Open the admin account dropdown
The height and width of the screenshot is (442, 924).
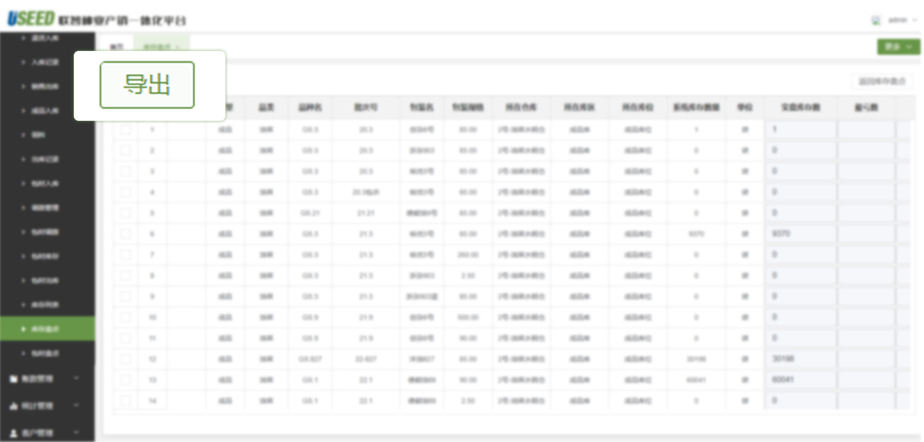pyautogui.click(x=903, y=20)
